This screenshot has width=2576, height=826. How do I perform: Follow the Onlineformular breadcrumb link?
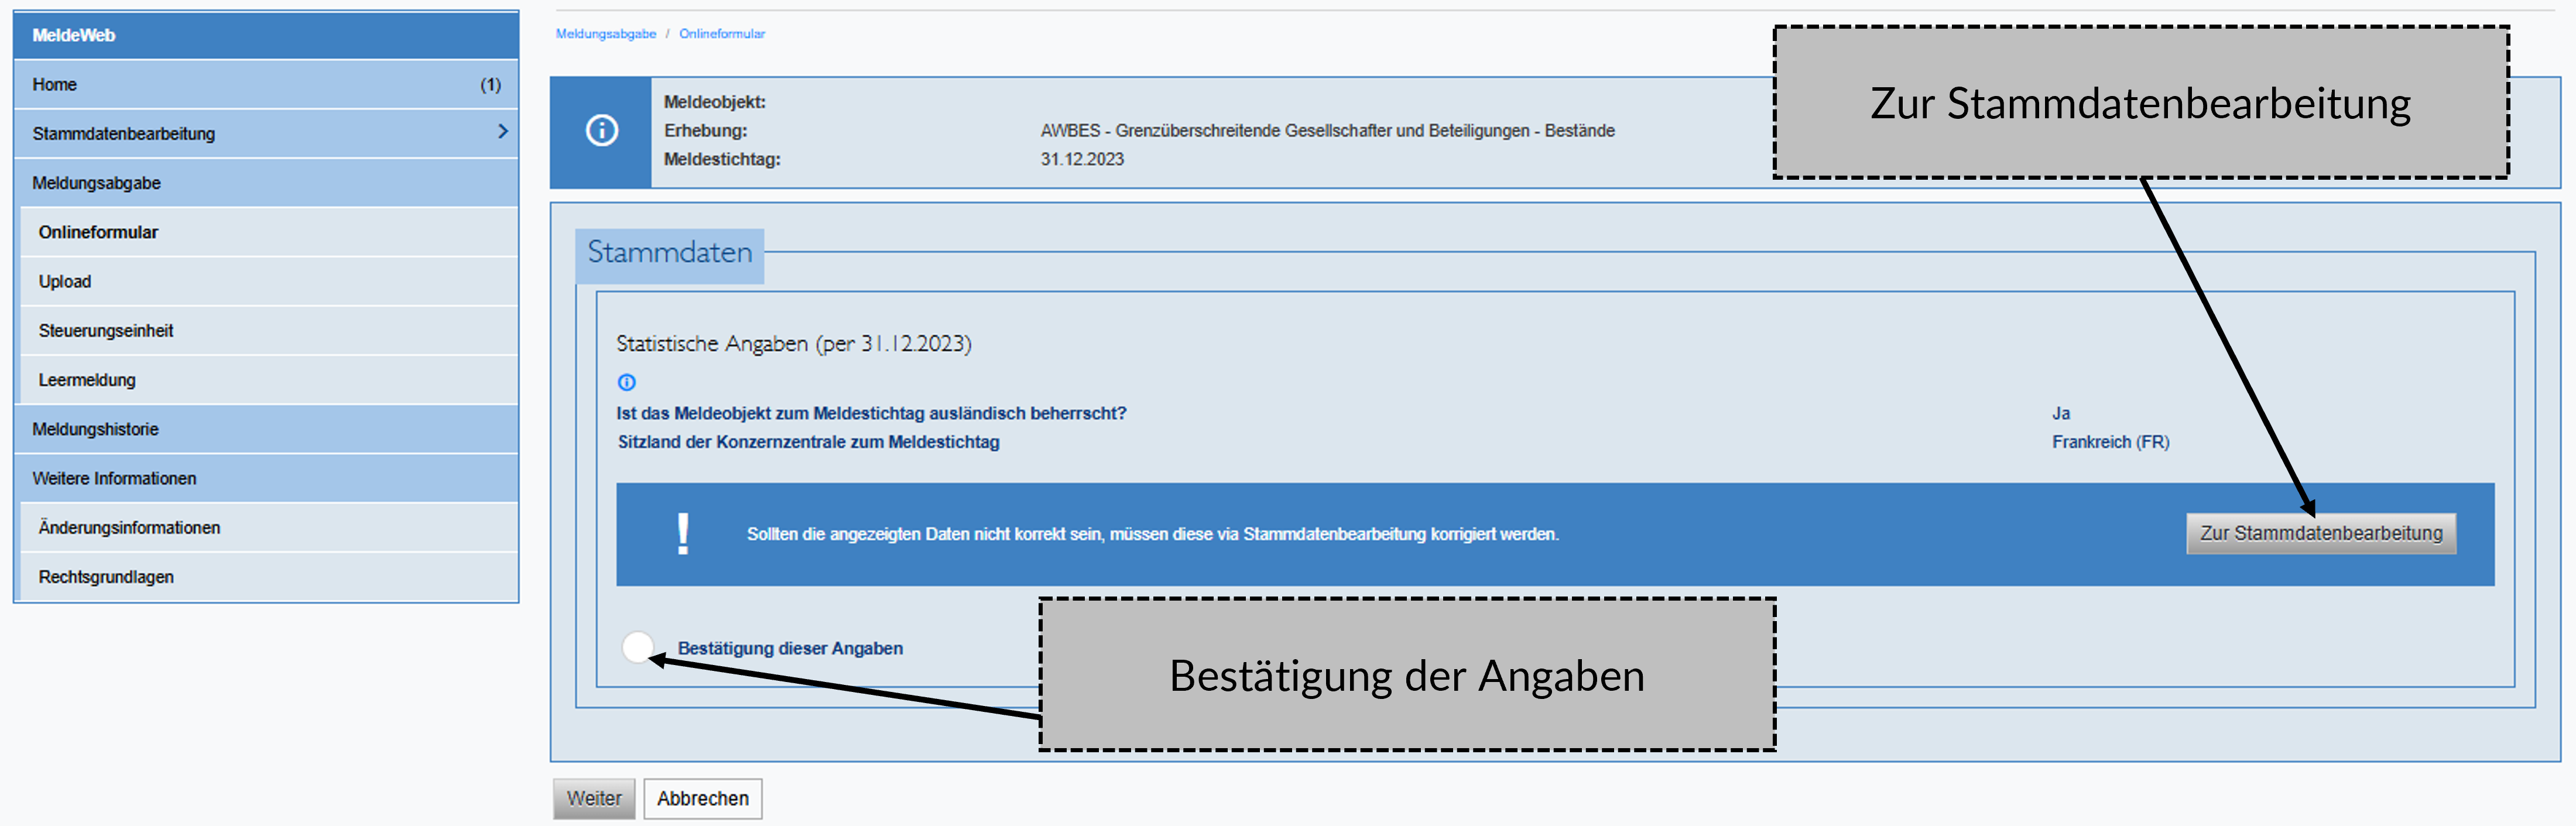coord(721,34)
